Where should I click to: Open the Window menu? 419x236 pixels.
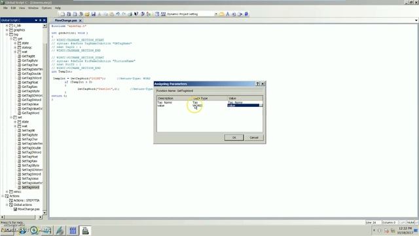(33, 8)
